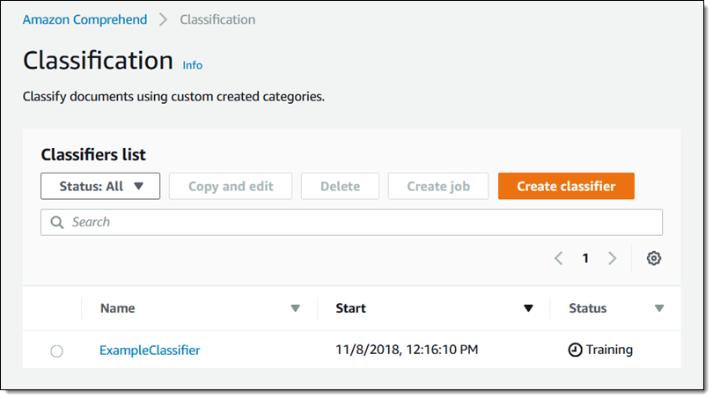Image resolution: width=713 pixels, height=399 pixels.
Task: Sort by the Status column arrow
Action: 659,308
